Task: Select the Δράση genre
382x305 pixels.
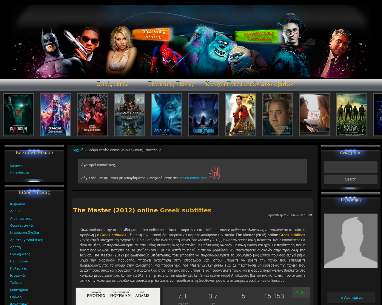Action: tap(16, 247)
